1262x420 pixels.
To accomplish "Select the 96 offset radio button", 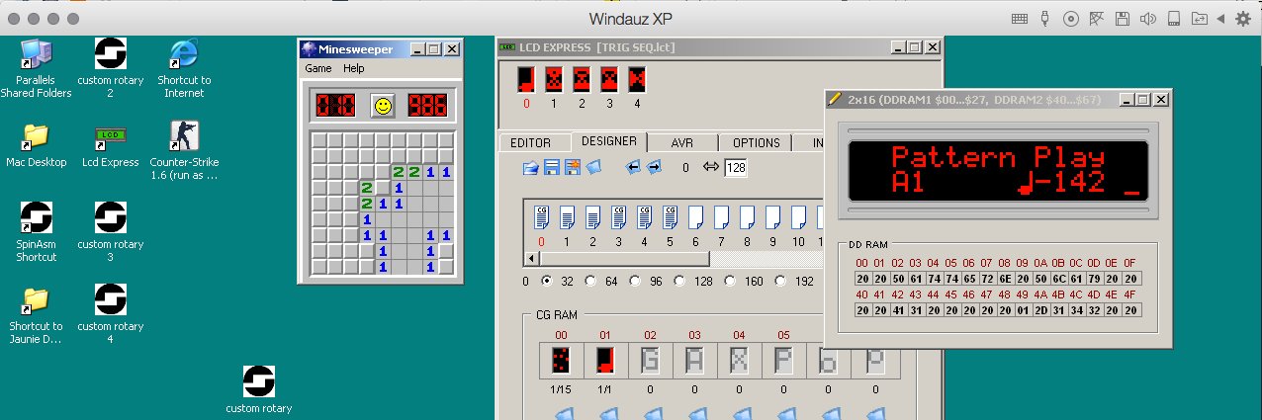I will click(634, 281).
